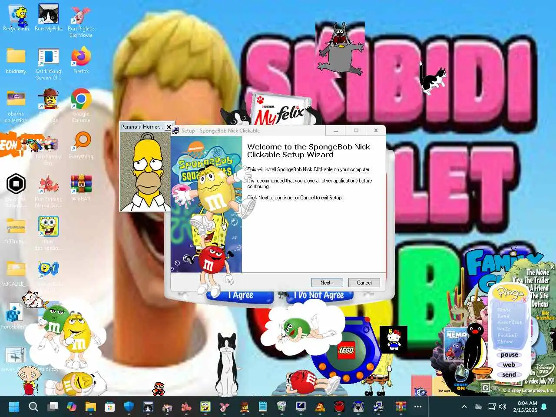Select the bbldrizzy folder on desktop
The height and width of the screenshot is (417, 556).
[16, 61]
